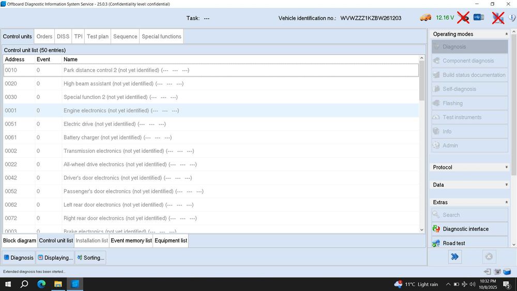
Task: Switch to the TPI tab
Action: pyautogui.click(x=78, y=37)
